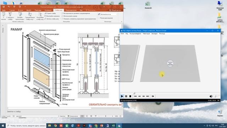The image size is (227, 128).
Task: Switch to Reading view icon
Action: [x=91, y=116]
